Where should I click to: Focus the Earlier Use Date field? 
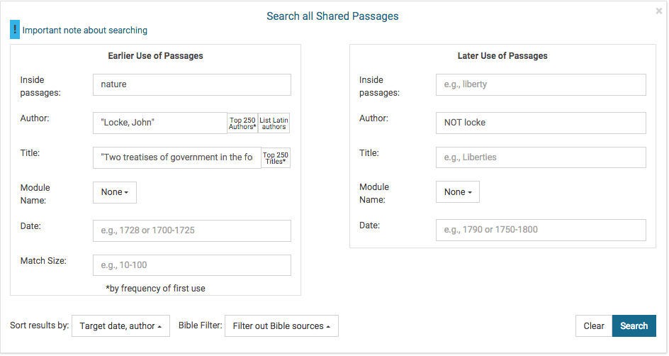[x=191, y=230]
